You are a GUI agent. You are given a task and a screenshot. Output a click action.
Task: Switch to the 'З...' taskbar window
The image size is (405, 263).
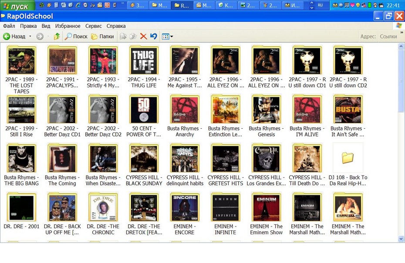click(x=138, y=5)
